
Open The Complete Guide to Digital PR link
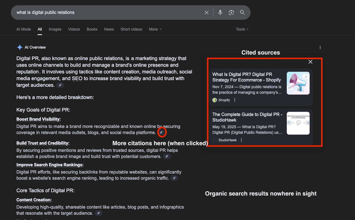click(247, 117)
